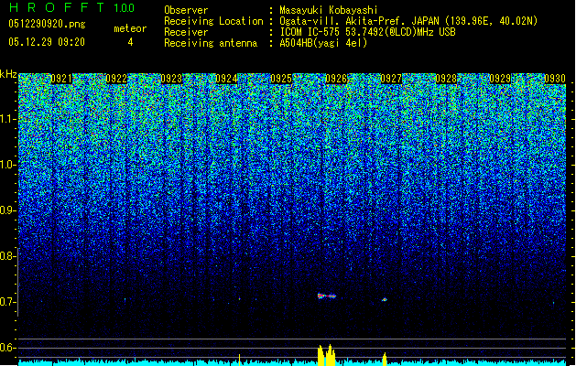Image resolution: width=576 pixels, height=366 pixels.
Task: Click the small meteor echo near 0927
Action: pyautogui.click(x=385, y=299)
